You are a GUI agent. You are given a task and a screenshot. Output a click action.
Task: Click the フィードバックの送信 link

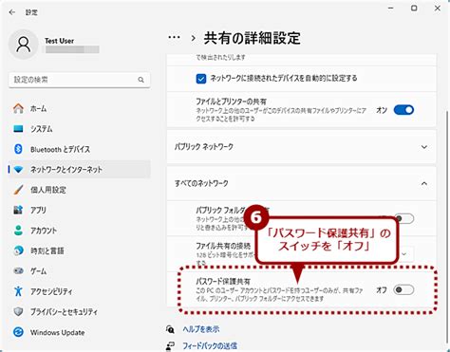click(210, 345)
